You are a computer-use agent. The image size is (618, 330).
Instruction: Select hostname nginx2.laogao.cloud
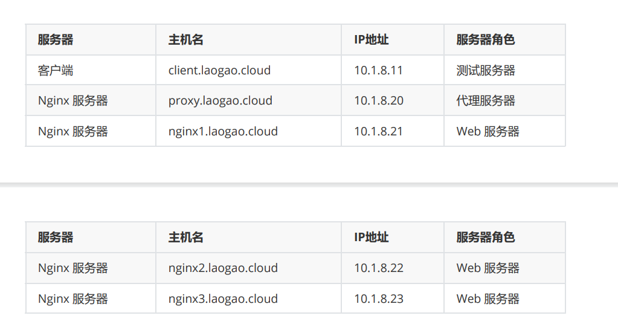[223, 268]
